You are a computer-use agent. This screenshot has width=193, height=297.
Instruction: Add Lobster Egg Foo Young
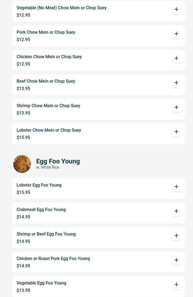coord(176,187)
